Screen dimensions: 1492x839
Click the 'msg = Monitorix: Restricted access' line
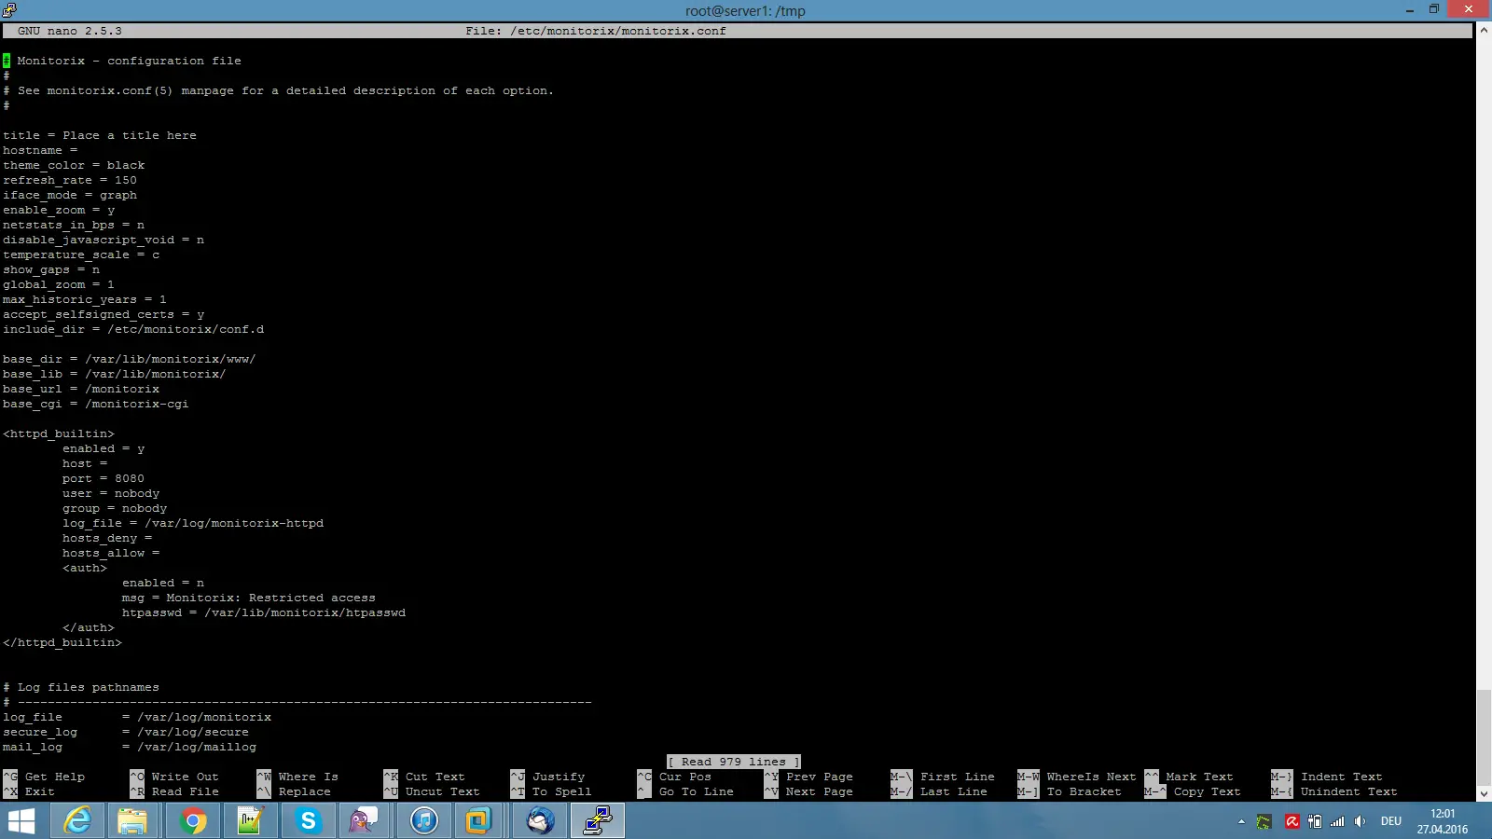coord(249,598)
